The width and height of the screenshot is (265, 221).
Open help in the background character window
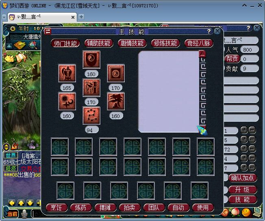(x=248, y=28)
